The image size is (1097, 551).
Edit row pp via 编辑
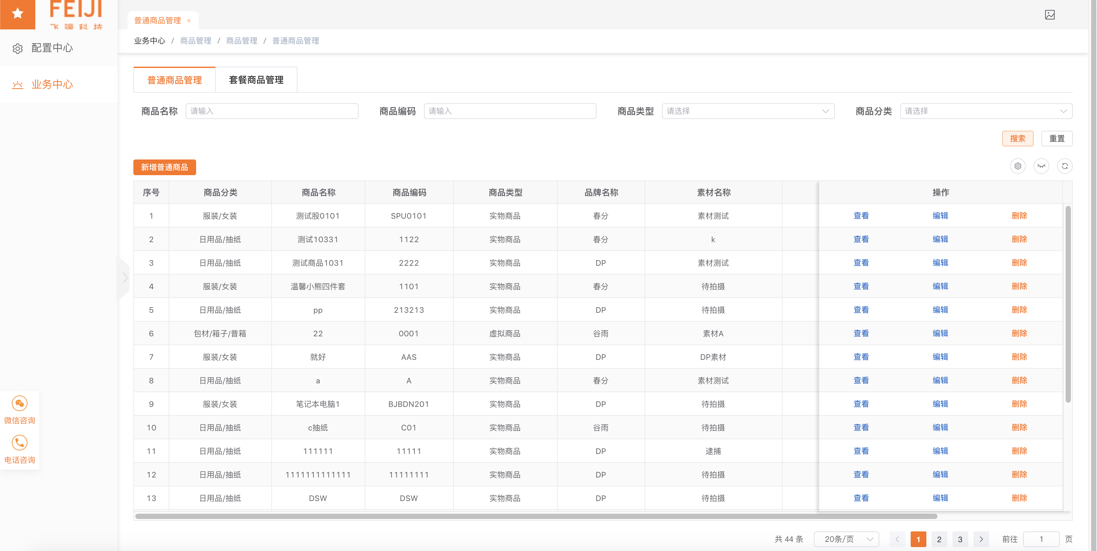(x=940, y=309)
